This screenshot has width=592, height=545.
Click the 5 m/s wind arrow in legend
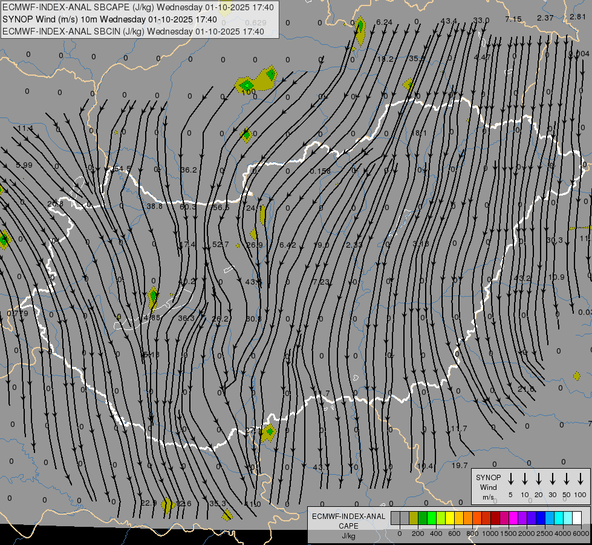(510, 478)
